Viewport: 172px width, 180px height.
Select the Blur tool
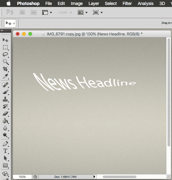[x=5, y=128]
